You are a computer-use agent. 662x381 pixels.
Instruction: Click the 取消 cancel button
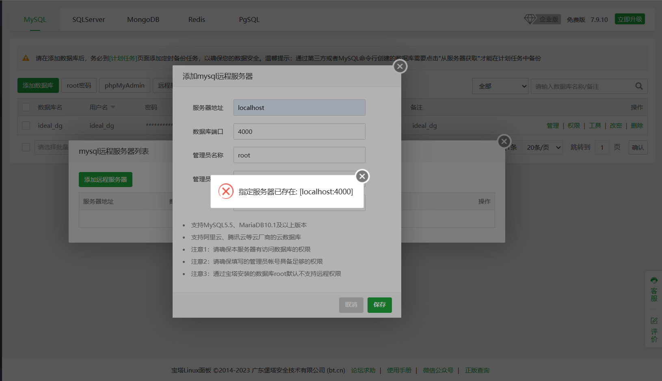(351, 305)
